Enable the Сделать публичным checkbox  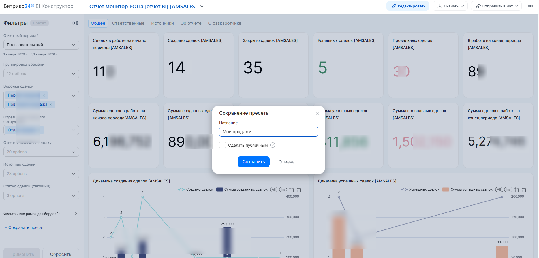tap(223, 145)
